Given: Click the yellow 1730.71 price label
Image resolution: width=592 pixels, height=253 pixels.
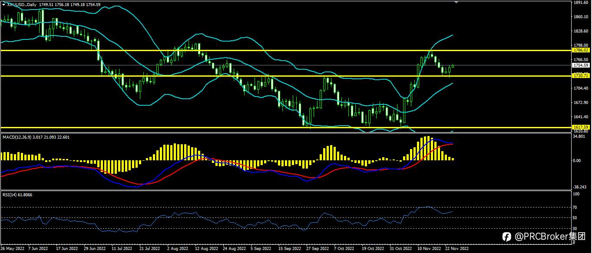Looking at the screenshot, I should coord(580,76).
